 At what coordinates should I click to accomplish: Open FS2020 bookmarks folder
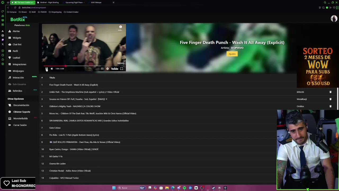click(42, 12)
